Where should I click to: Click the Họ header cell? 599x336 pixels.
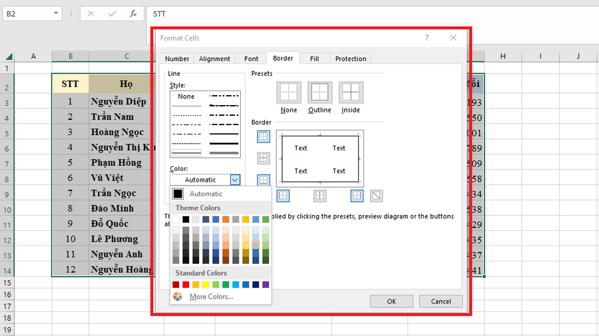[x=126, y=84]
